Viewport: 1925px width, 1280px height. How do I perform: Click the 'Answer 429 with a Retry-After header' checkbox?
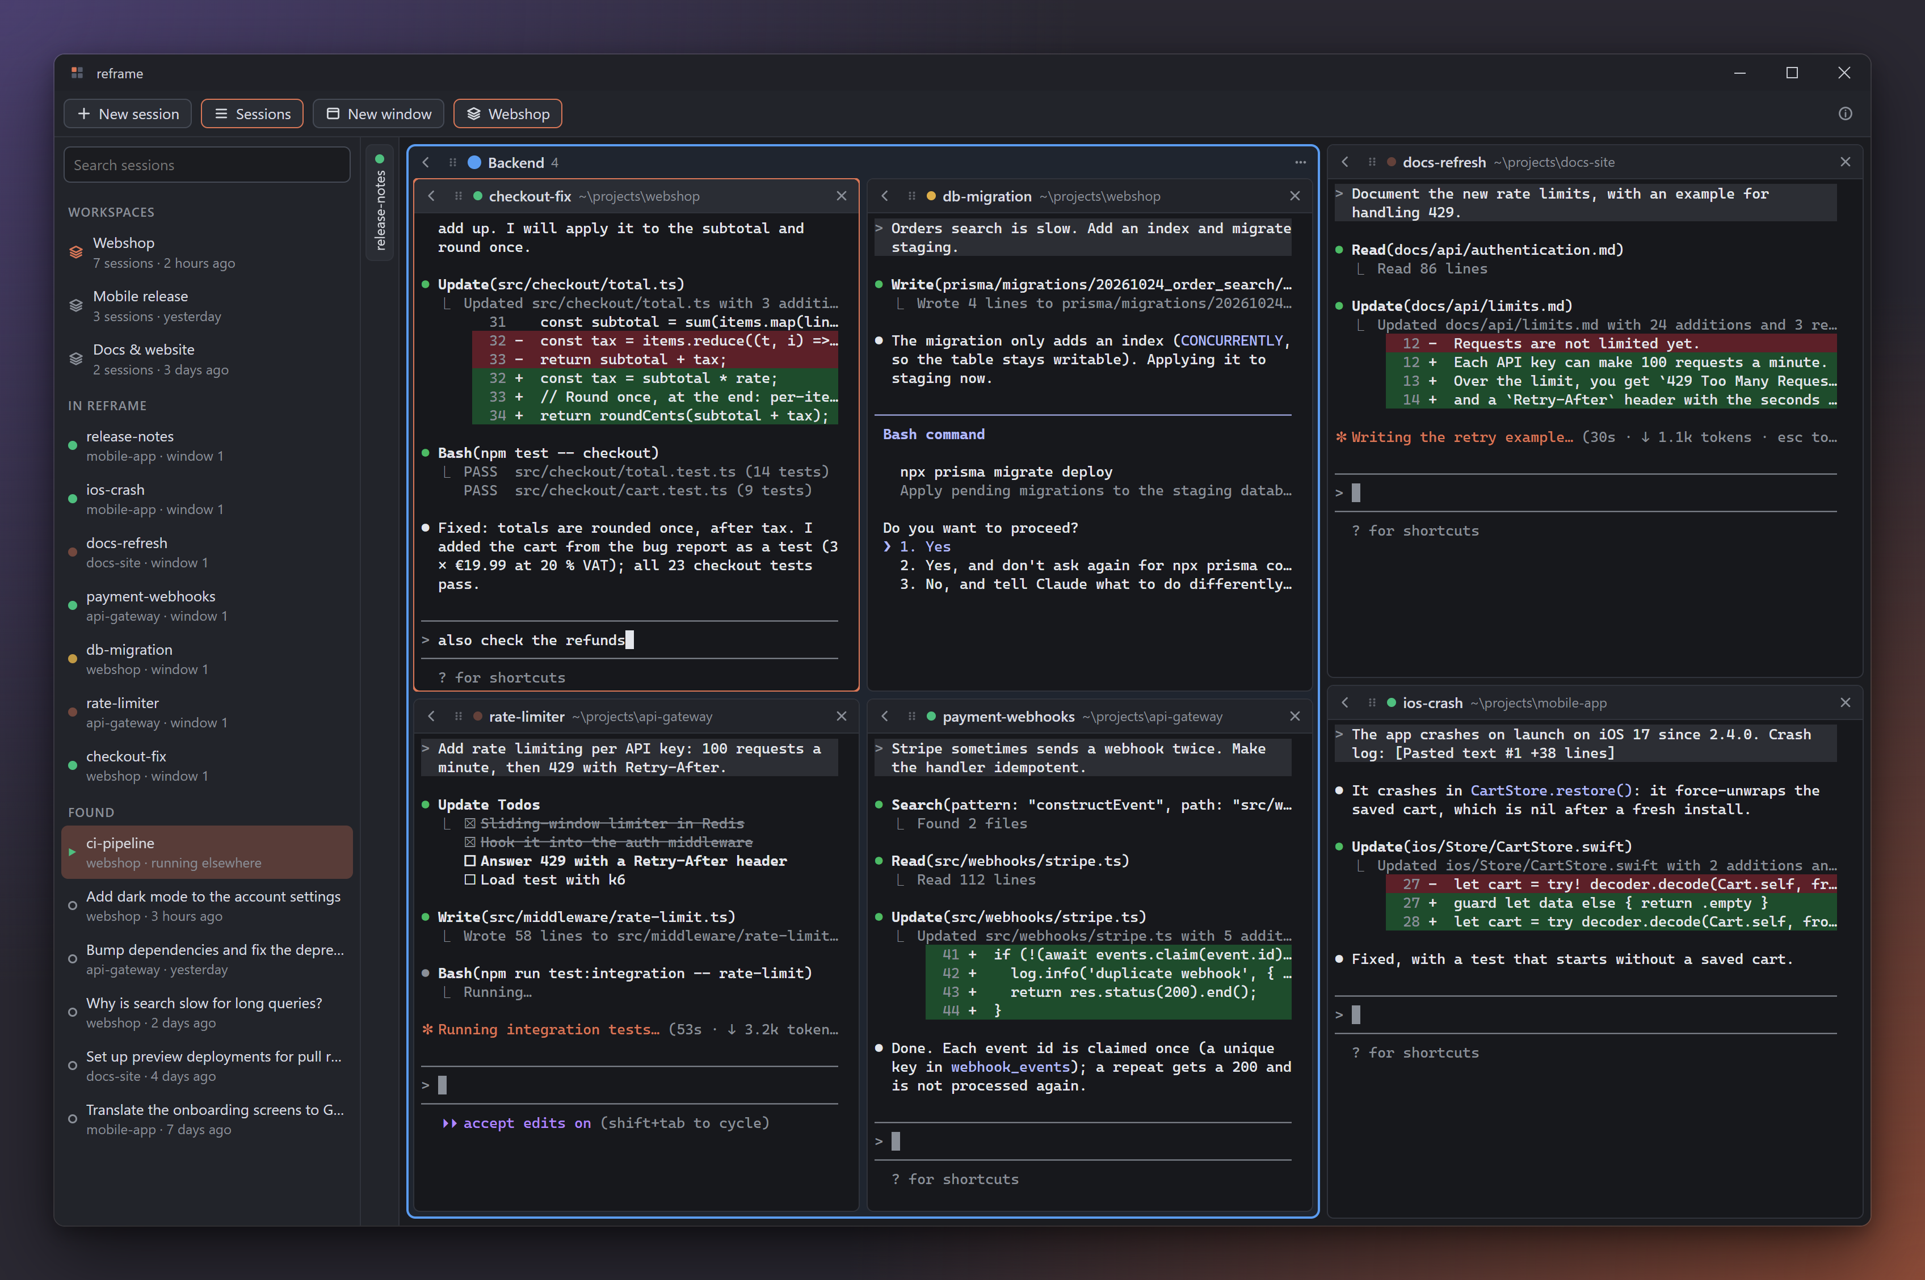click(469, 860)
